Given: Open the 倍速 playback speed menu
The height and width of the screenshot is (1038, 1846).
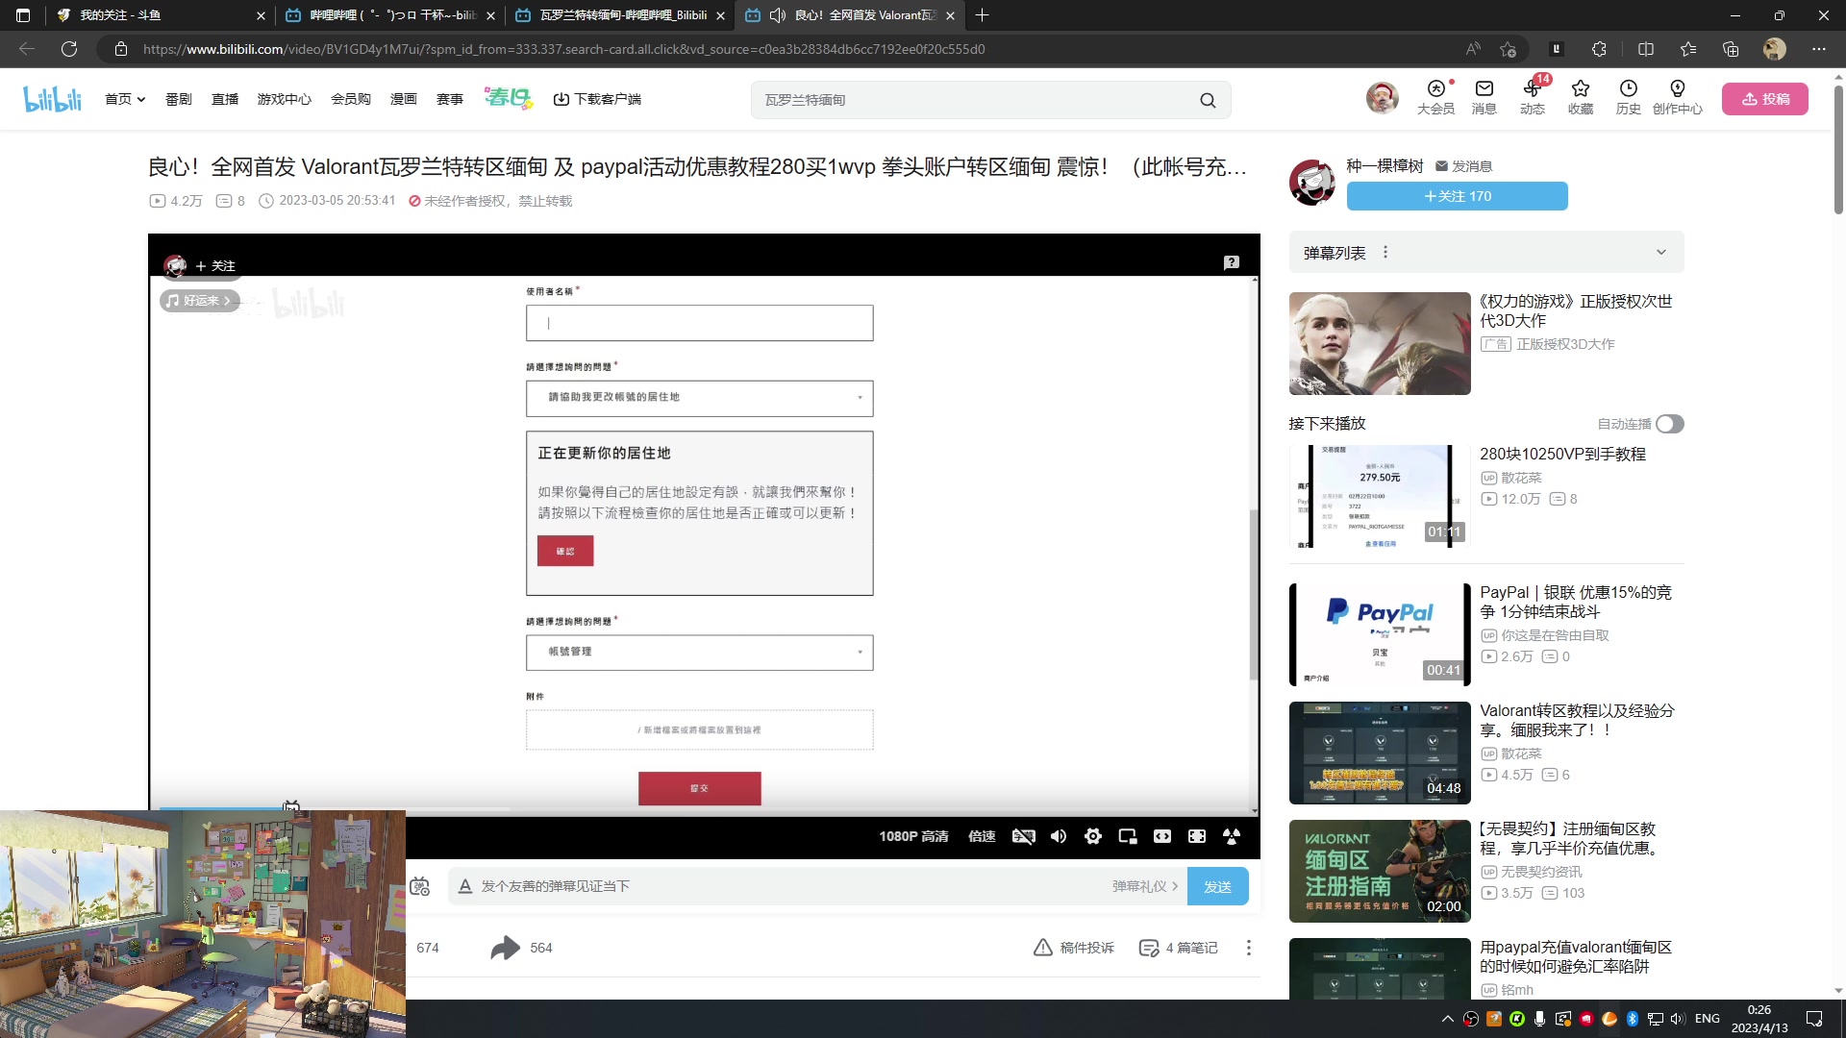Looking at the screenshot, I should click(982, 836).
